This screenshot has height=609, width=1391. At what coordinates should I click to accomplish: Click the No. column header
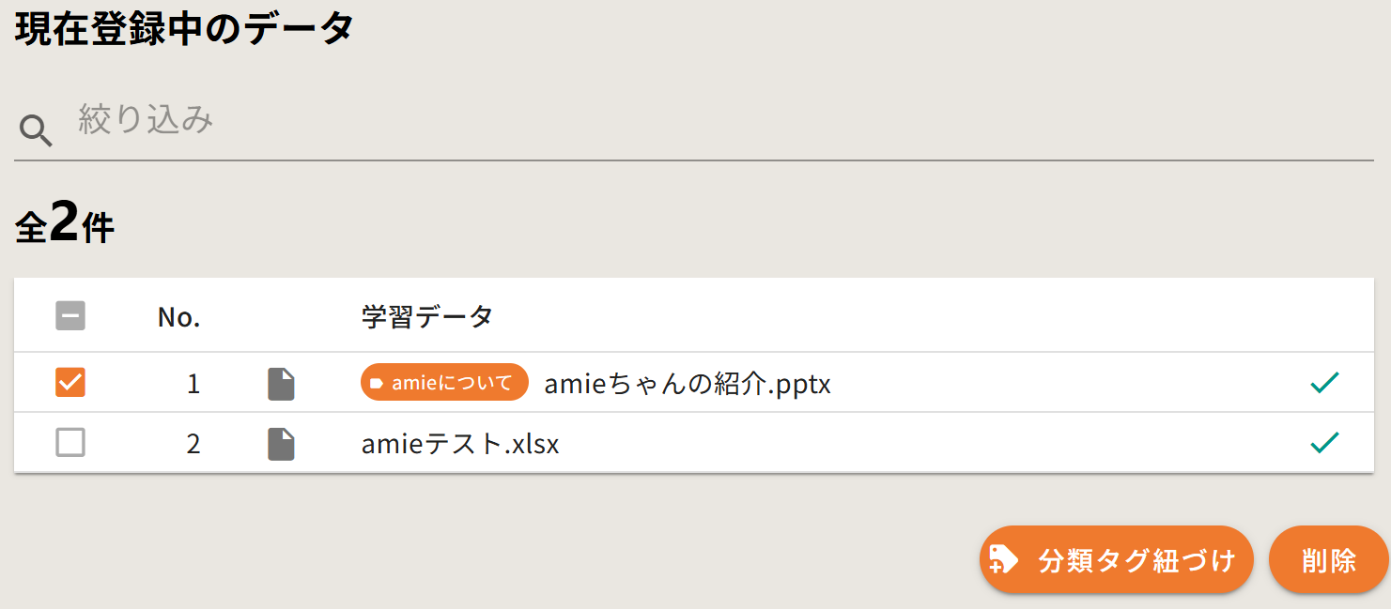pyautogui.click(x=178, y=317)
